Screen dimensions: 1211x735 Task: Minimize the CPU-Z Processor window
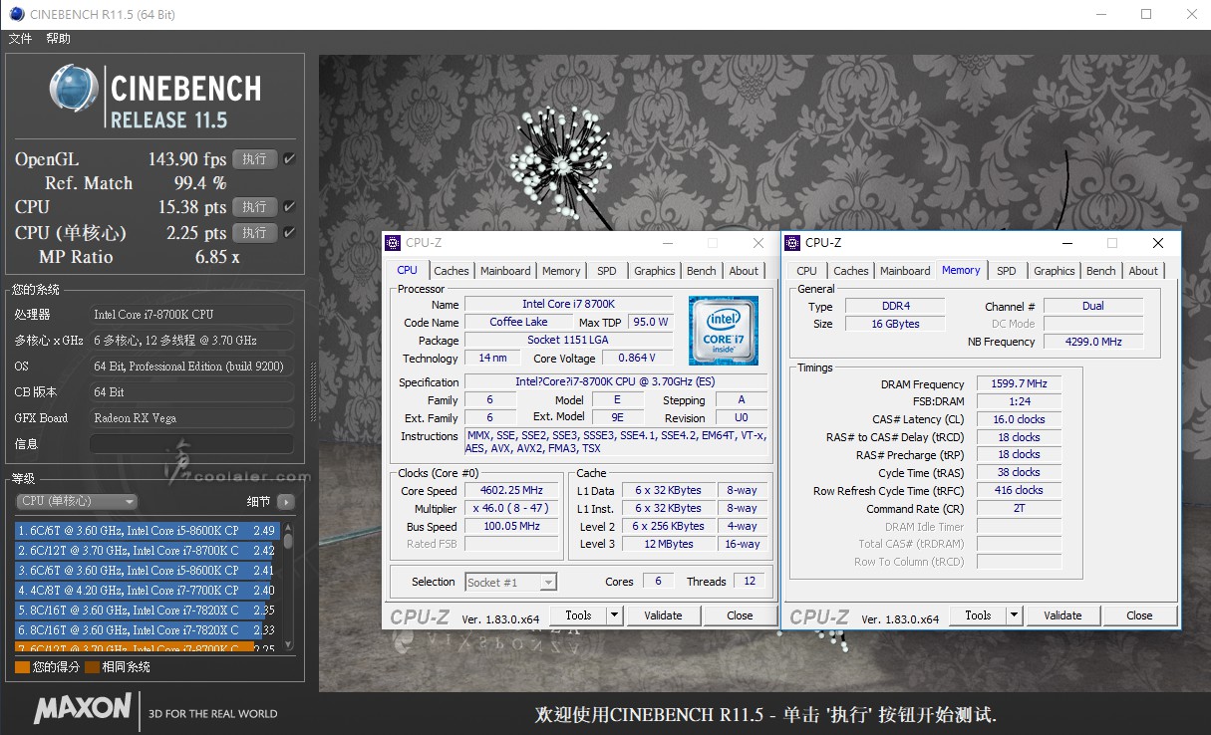pos(667,243)
